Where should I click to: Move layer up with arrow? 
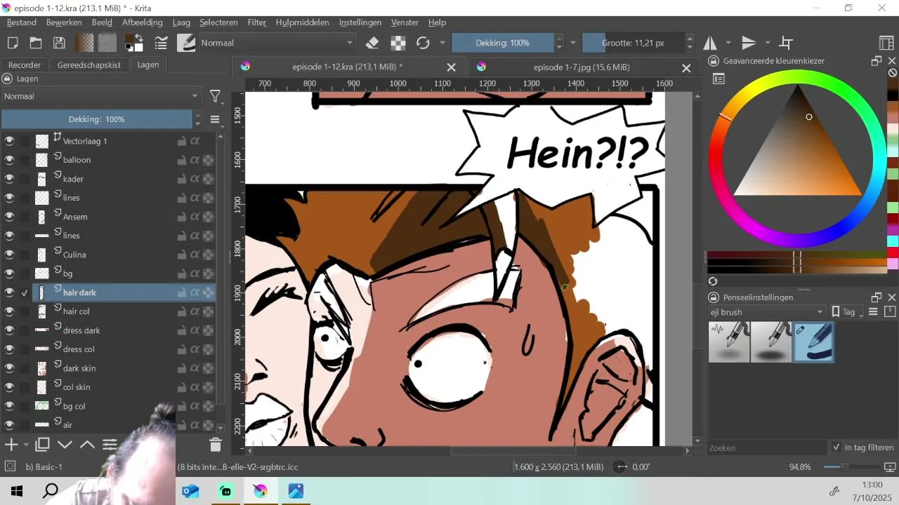click(x=87, y=445)
